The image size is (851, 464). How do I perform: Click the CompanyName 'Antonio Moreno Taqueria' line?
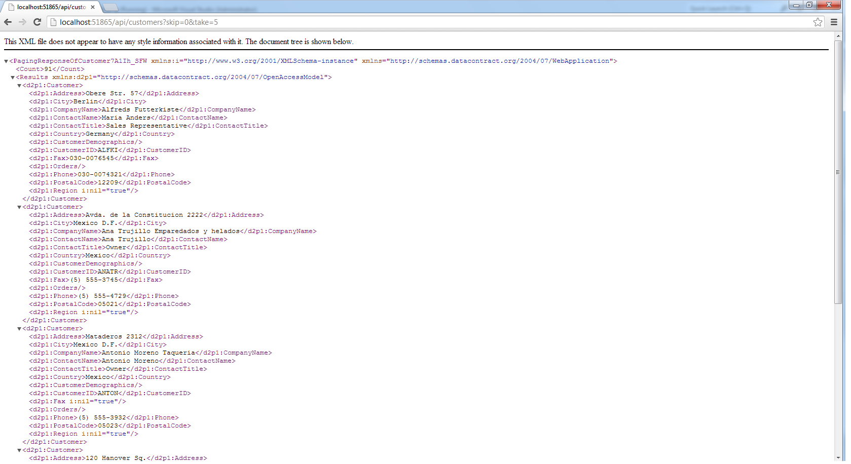[x=151, y=353]
